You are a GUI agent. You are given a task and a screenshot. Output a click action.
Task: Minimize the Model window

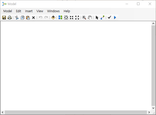pos(127,4)
